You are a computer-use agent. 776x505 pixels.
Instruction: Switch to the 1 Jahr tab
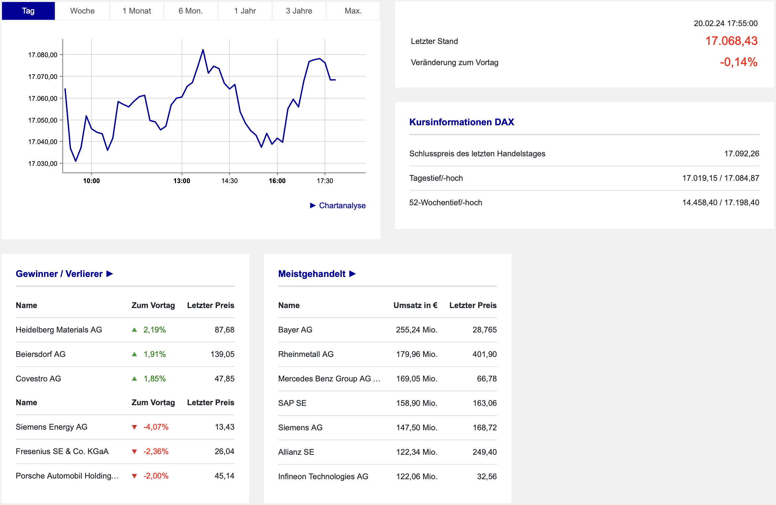coord(245,11)
